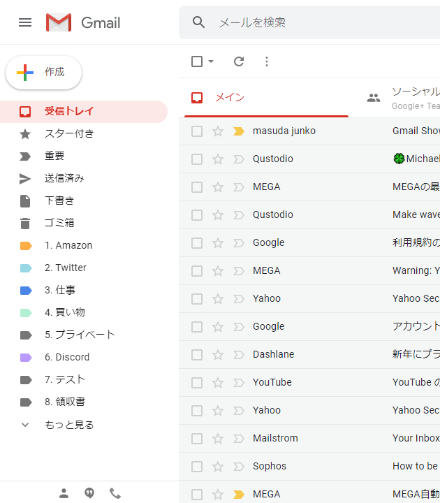Open ゴミ箱 trash folder

pyautogui.click(x=83, y=223)
